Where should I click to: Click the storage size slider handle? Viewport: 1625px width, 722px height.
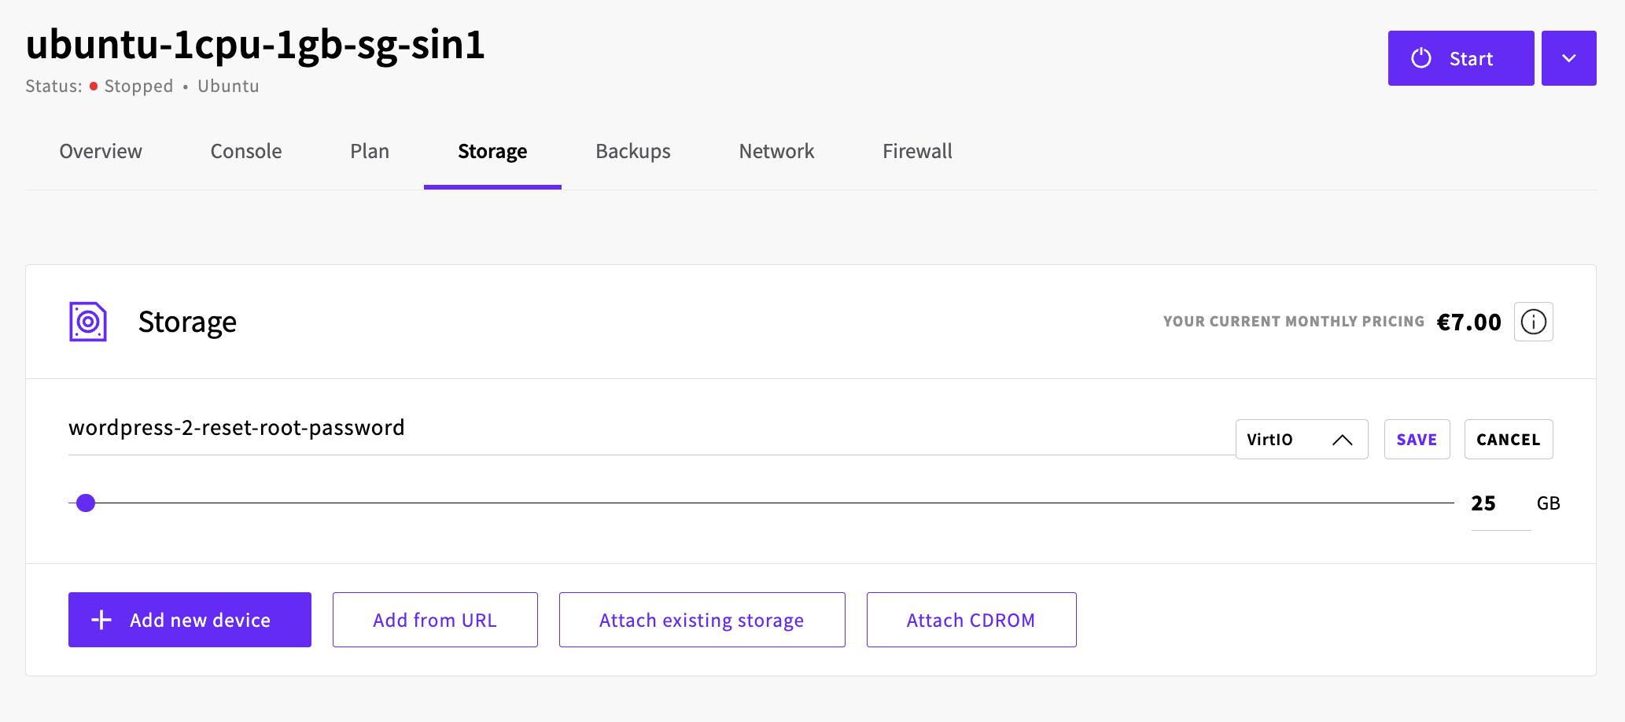[x=86, y=503]
